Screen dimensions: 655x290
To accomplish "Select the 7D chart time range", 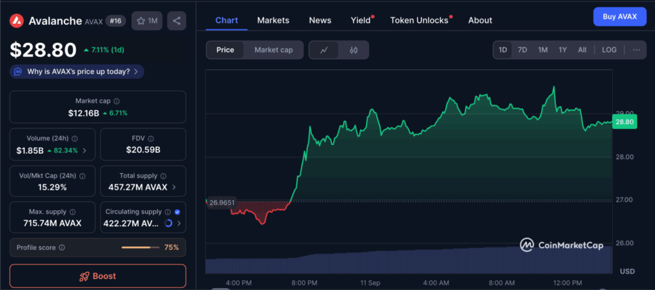I will (523, 50).
